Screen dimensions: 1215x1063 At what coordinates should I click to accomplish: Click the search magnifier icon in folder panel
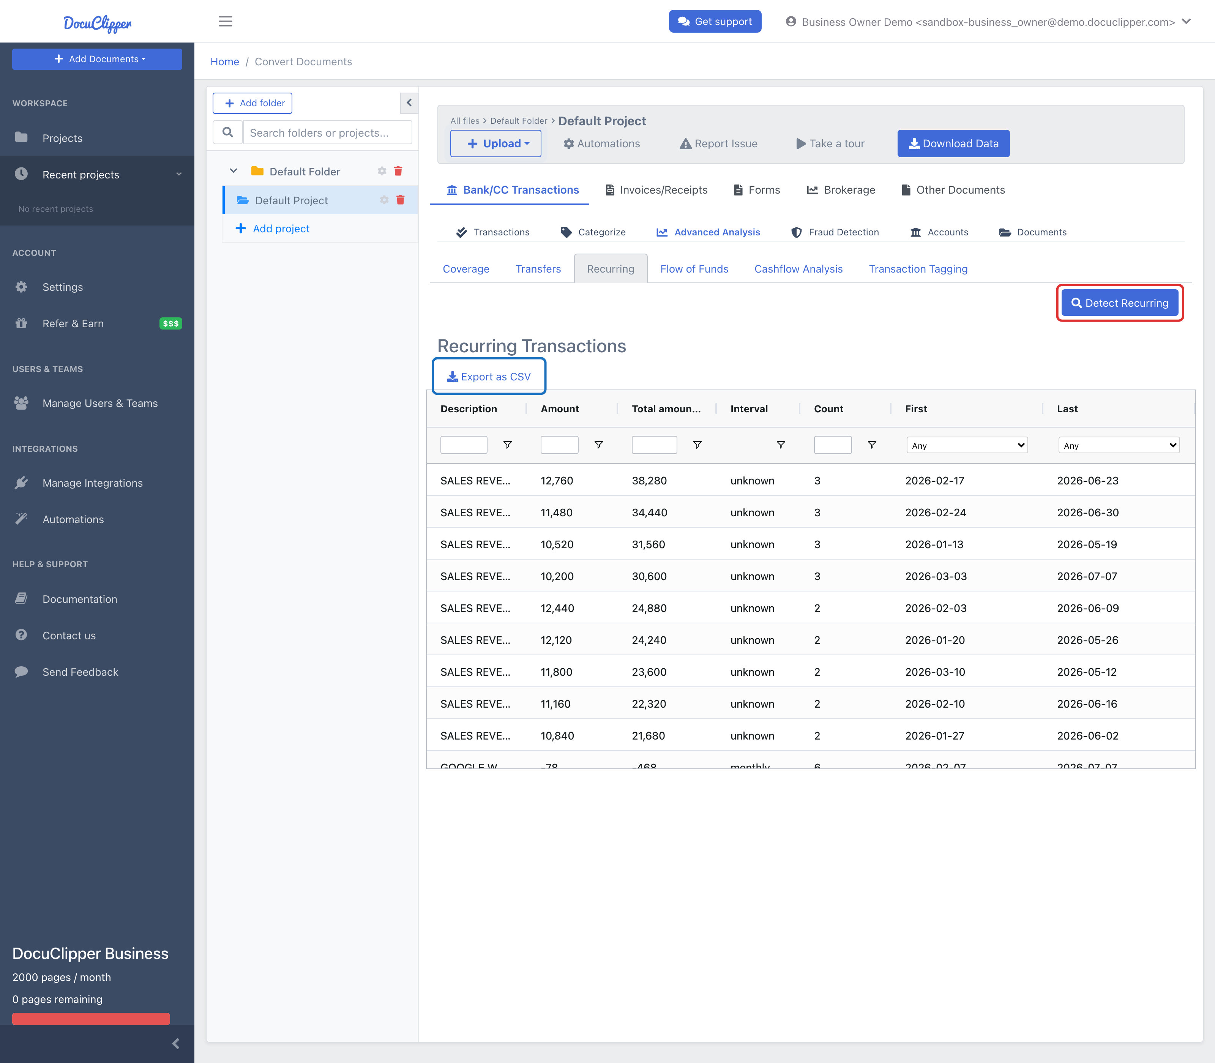tap(228, 132)
